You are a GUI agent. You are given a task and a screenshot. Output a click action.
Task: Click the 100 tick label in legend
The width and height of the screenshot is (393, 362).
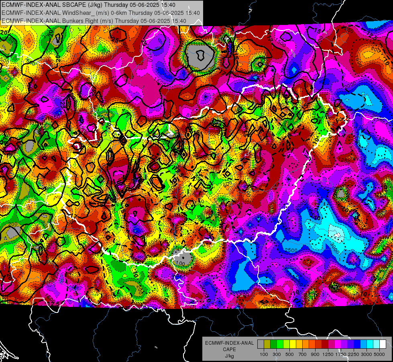click(x=264, y=354)
